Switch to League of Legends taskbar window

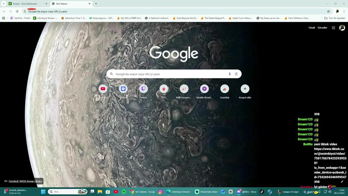click(288, 192)
